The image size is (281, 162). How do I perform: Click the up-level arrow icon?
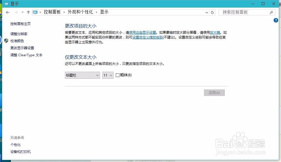pos(28,12)
